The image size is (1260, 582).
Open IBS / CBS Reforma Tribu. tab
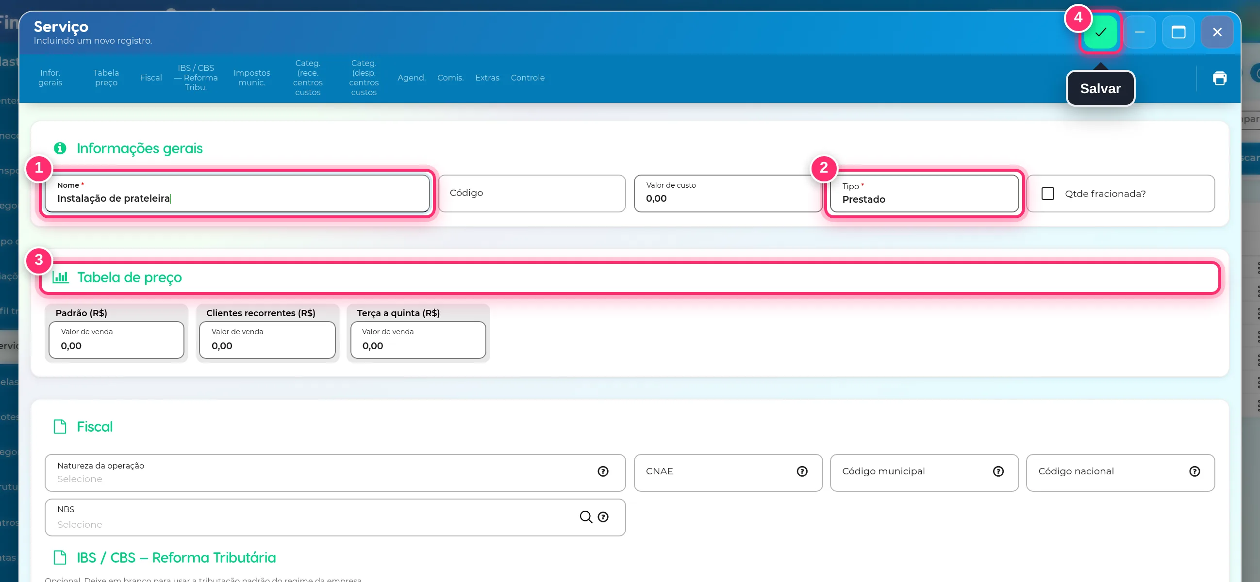click(x=196, y=78)
